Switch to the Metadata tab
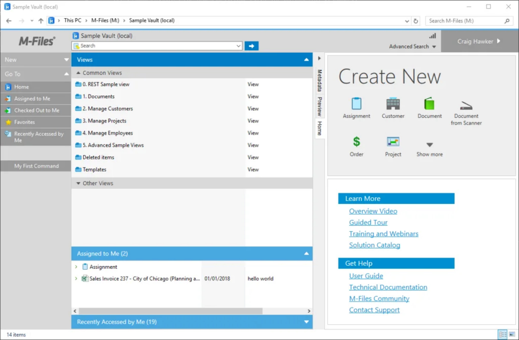This screenshot has height=340, width=519. [x=320, y=80]
